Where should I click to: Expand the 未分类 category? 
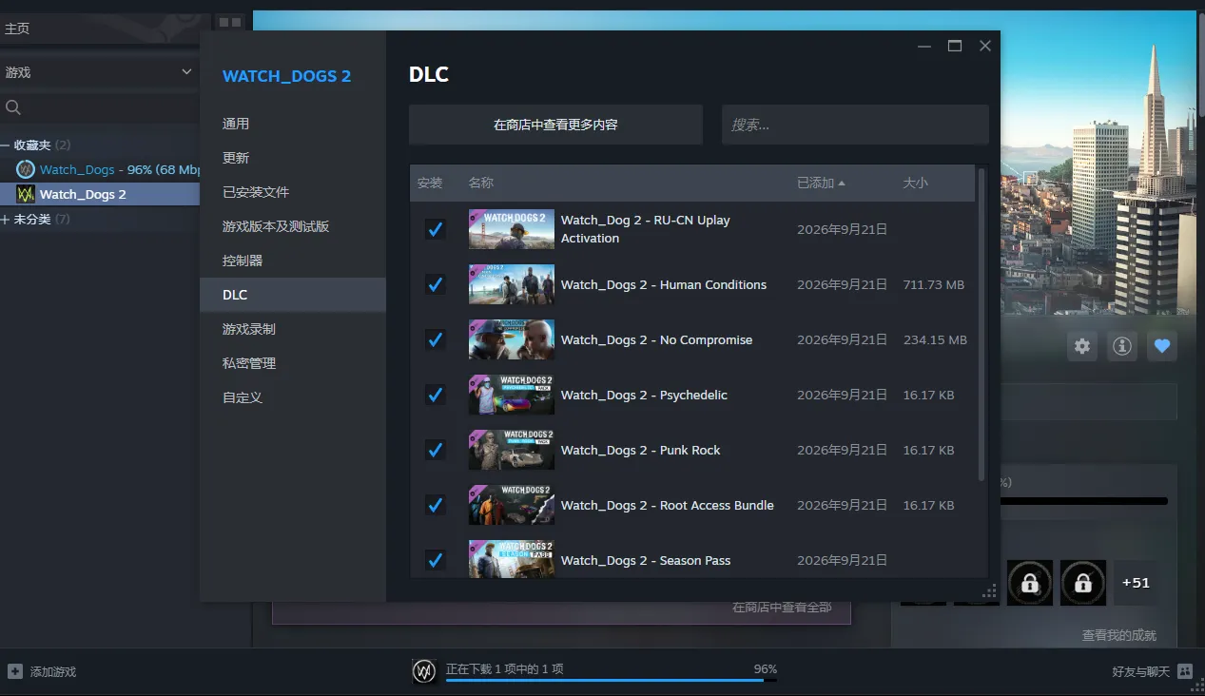coord(6,220)
